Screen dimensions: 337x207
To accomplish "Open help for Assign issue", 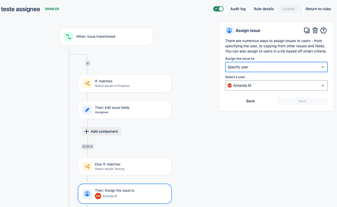I will pos(323,30).
